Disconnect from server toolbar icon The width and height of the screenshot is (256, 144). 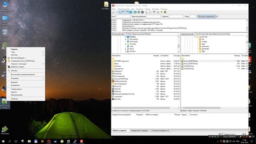[146, 12]
